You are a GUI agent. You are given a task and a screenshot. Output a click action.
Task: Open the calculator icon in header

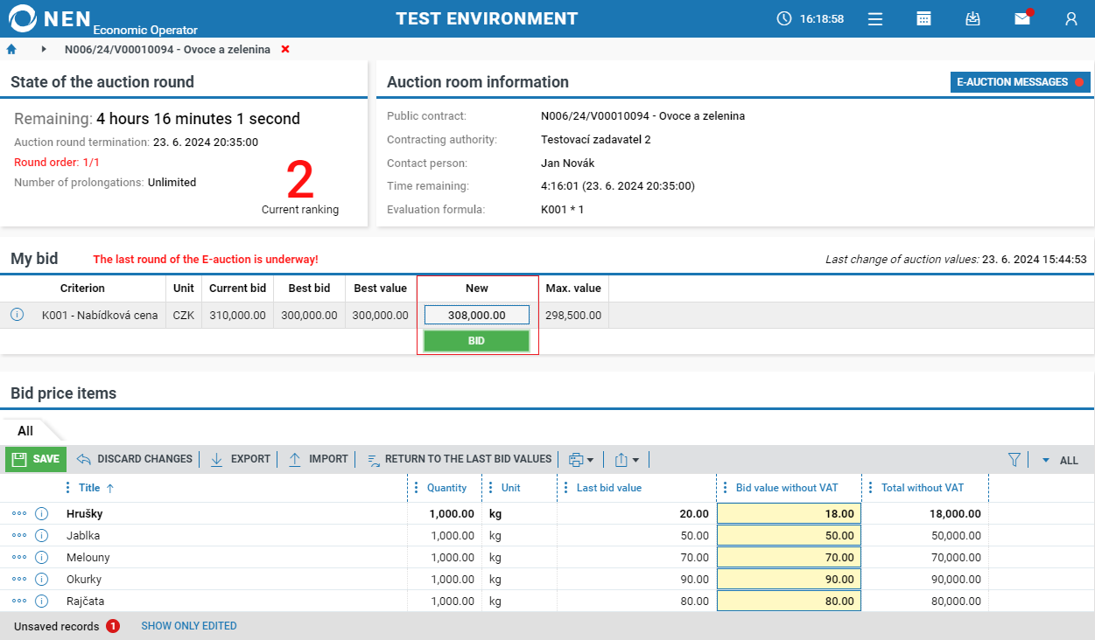pos(923,18)
